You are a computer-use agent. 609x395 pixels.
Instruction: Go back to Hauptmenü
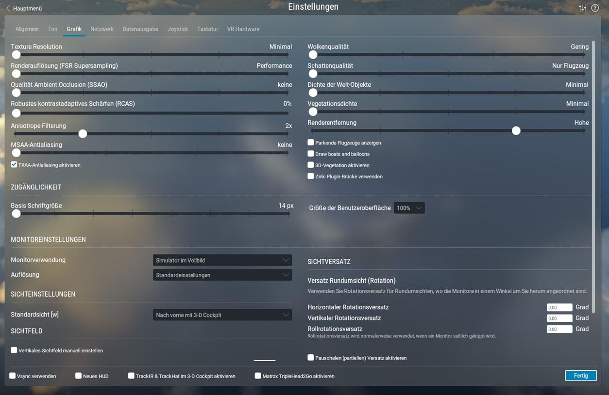(x=27, y=8)
